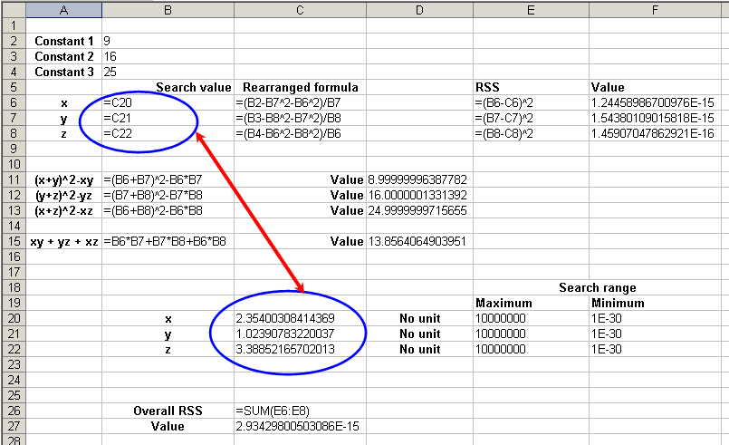
Task: Select the Rearranged formula header cell
Action: click(300, 88)
